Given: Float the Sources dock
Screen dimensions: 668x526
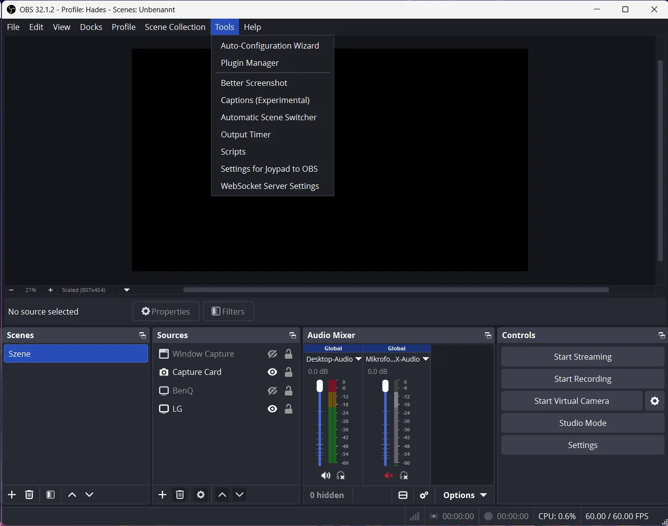Looking at the screenshot, I should coord(293,336).
